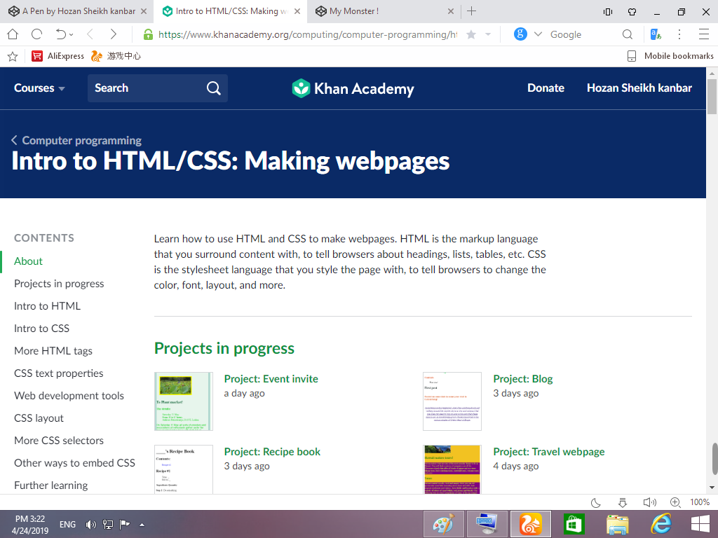Jump to Intro to CSS section
The image size is (718, 538).
[41, 329]
